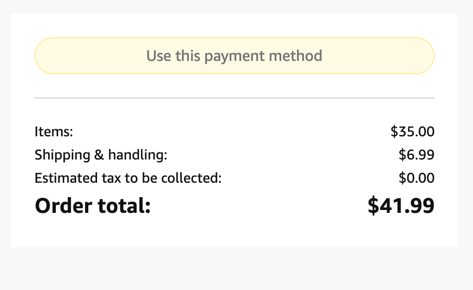This screenshot has width=473, height=290.
Task: Click the Use this payment method button
Action: coord(234,56)
